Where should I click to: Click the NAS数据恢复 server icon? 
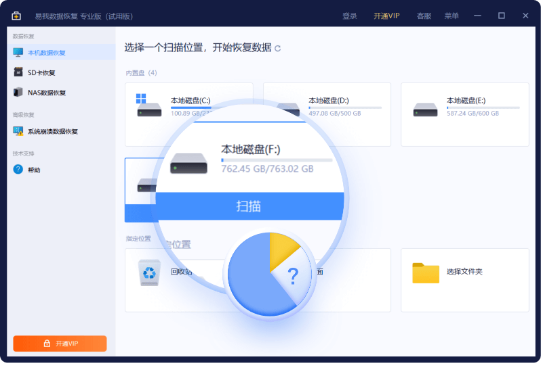click(x=18, y=93)
